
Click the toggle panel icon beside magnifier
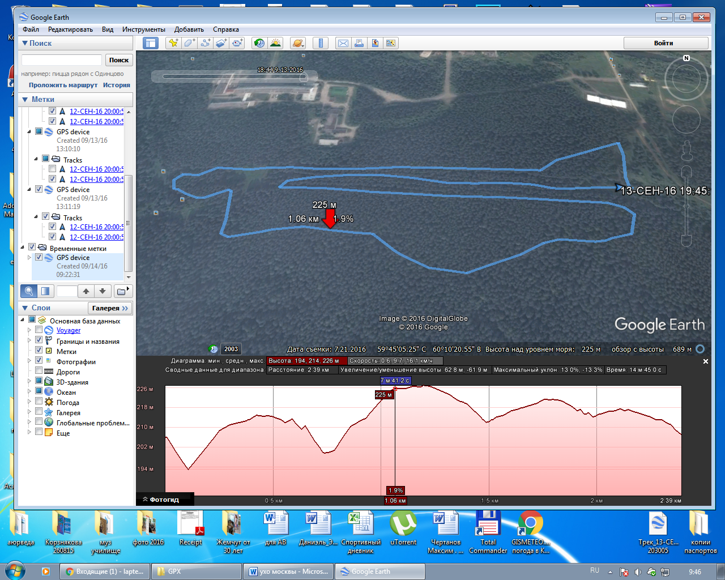click(x=45, y=291)
